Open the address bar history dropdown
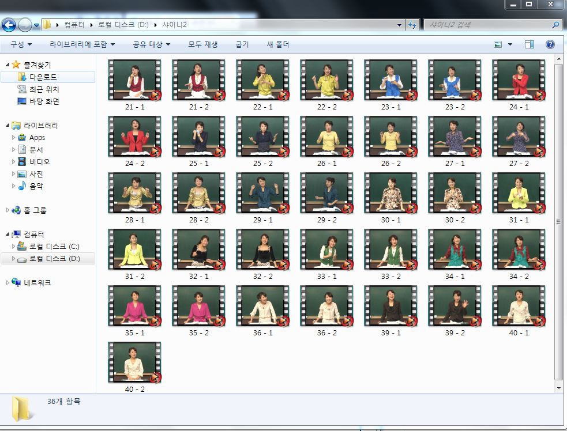The height and width of the screenshot is (431, 567). click(399, 25)
